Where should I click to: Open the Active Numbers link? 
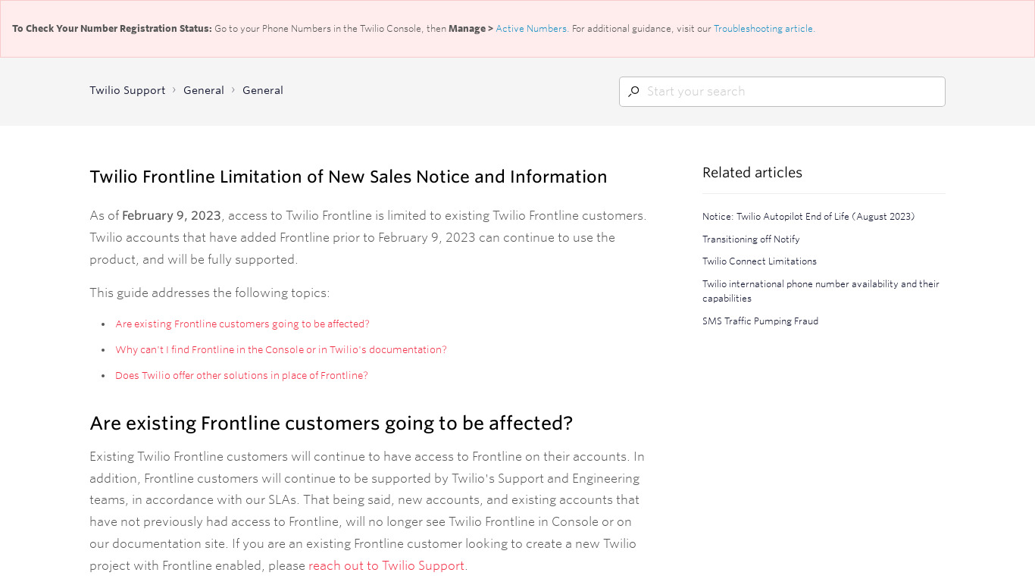(x=531, y=29)
